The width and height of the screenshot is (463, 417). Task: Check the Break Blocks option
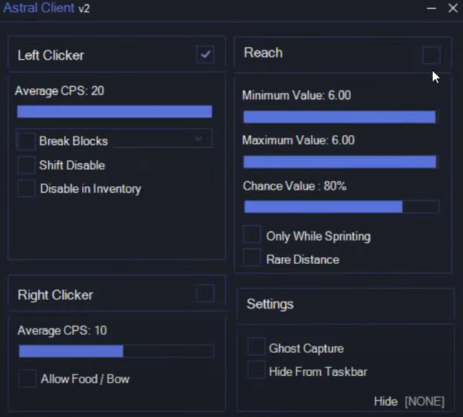point(27,141)
